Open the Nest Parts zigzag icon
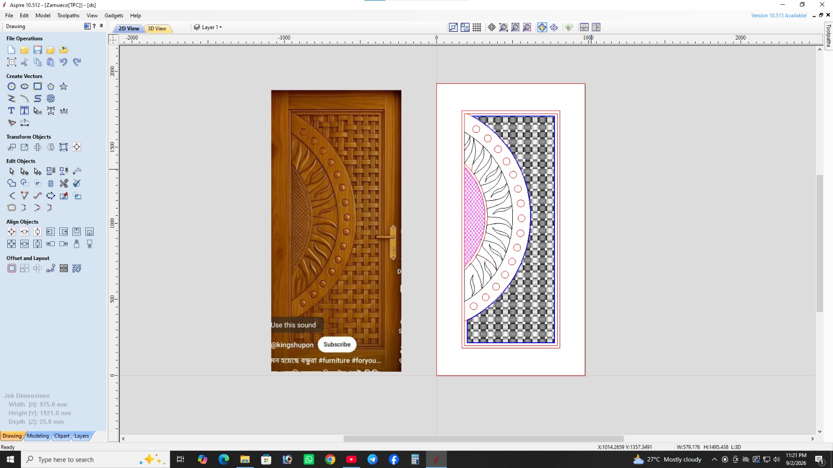The height and width of the screenshot is (468, 833). (77, 268)
